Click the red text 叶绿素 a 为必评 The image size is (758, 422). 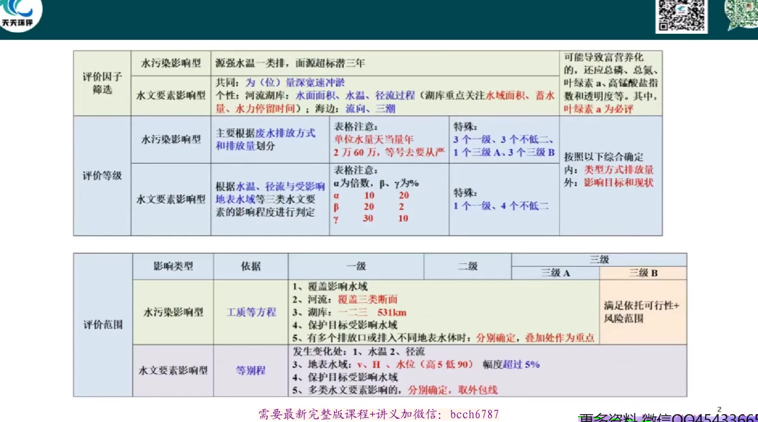coord(598,109)
